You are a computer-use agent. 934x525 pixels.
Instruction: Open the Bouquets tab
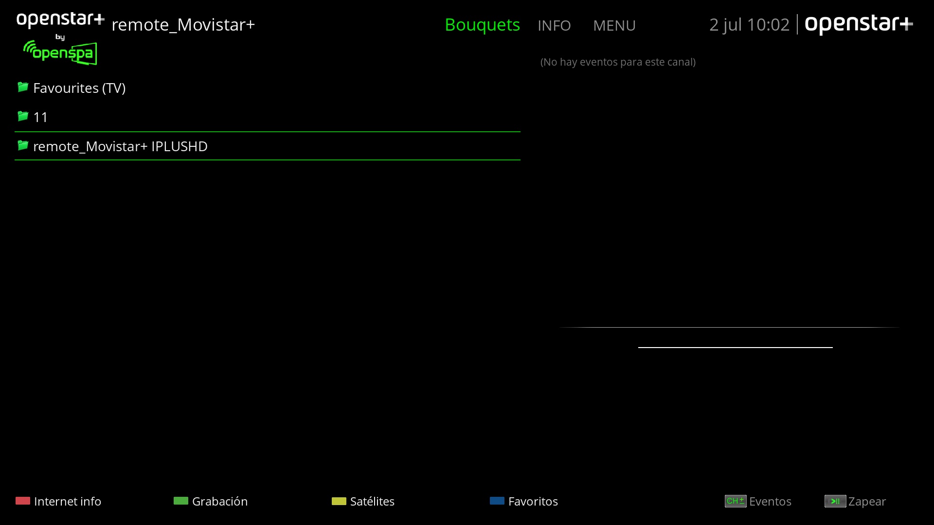pos(482,25)
